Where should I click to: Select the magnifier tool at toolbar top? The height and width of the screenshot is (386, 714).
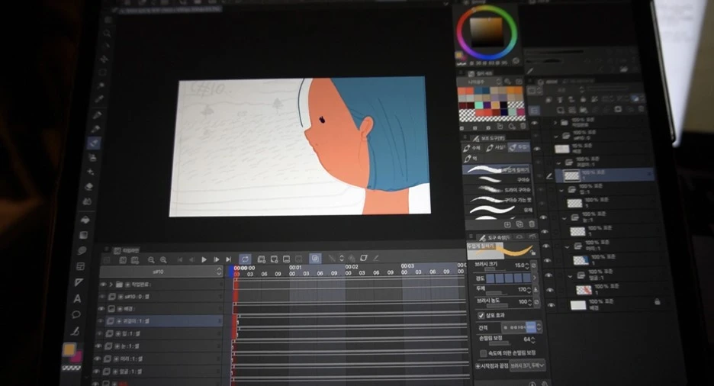point(107,34)
